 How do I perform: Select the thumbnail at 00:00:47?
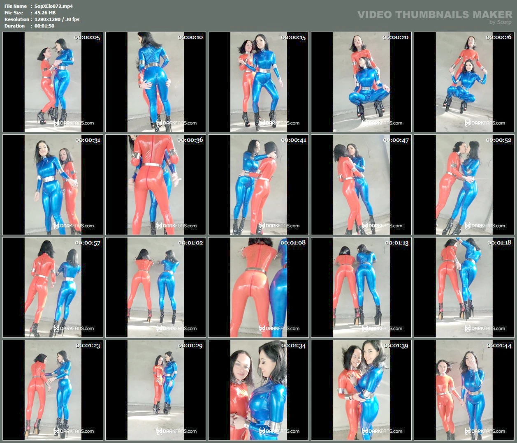click(361, 185)
